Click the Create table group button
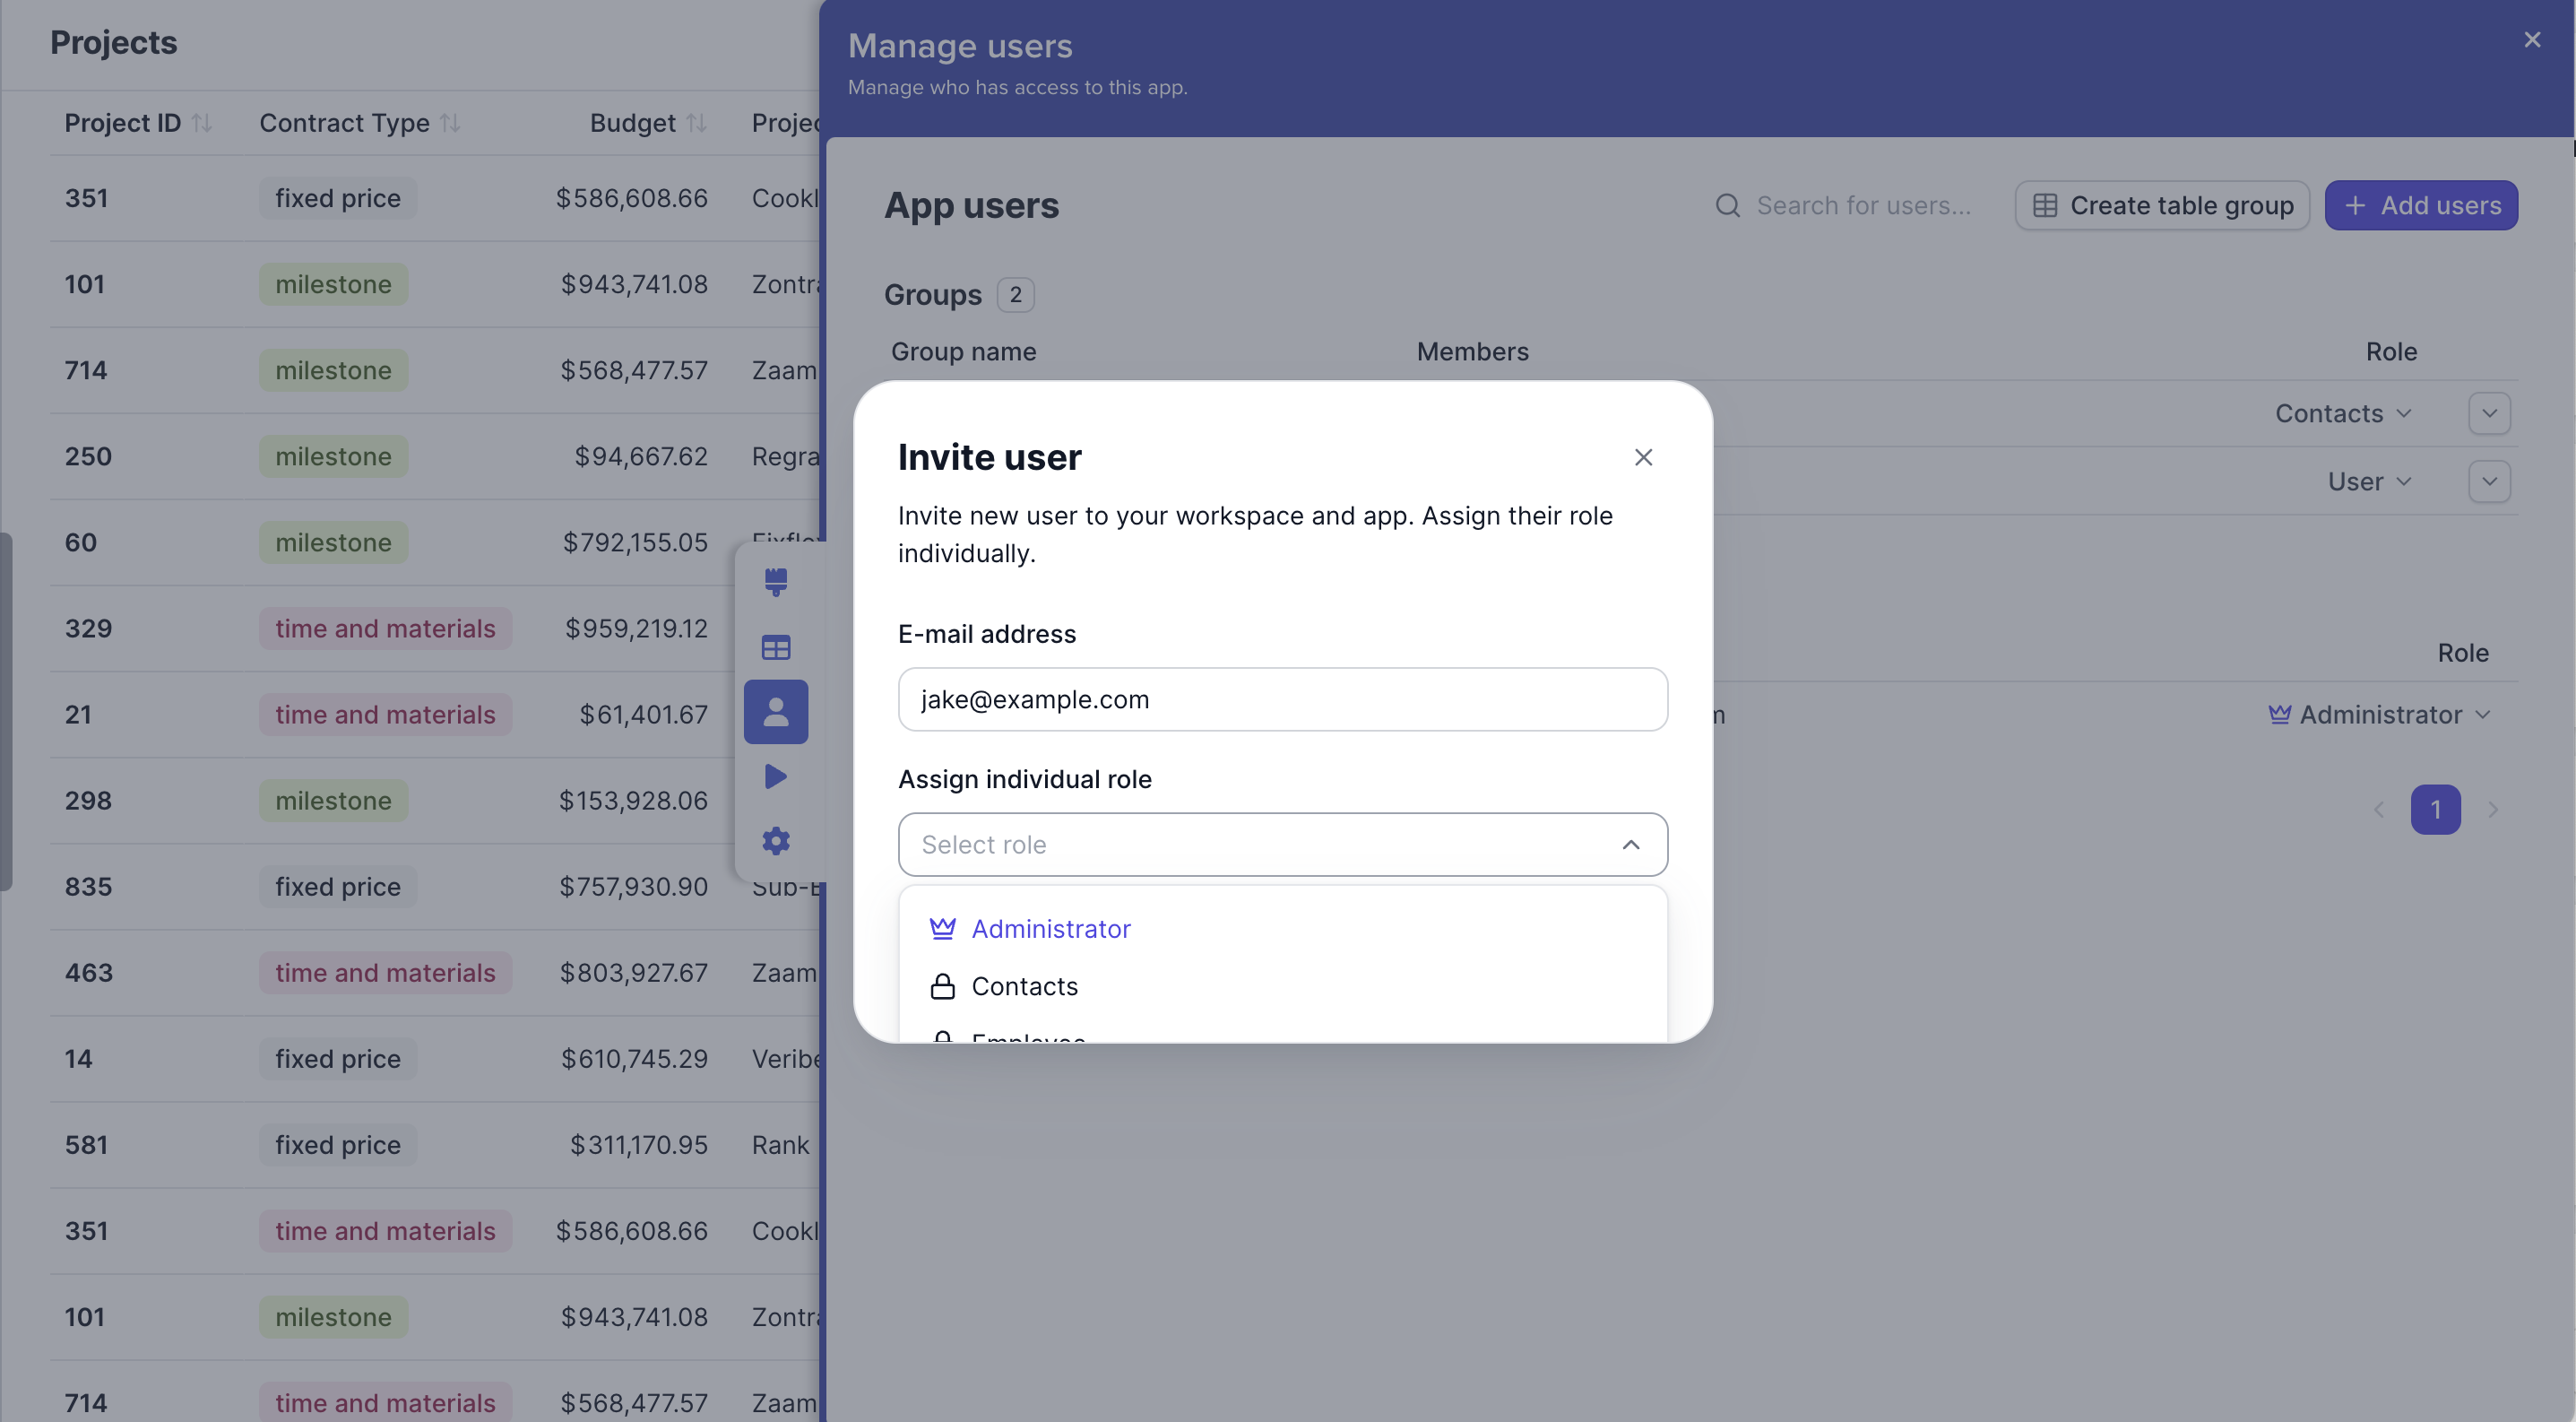 2161,205
